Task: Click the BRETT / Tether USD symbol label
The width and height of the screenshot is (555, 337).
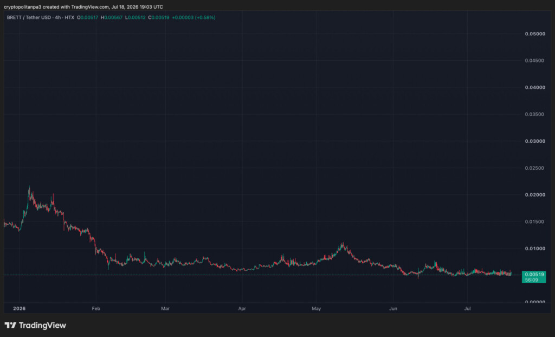Action: 29,17
